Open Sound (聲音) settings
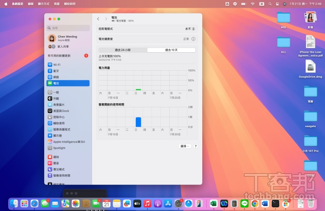 click(x=68, y=163)
